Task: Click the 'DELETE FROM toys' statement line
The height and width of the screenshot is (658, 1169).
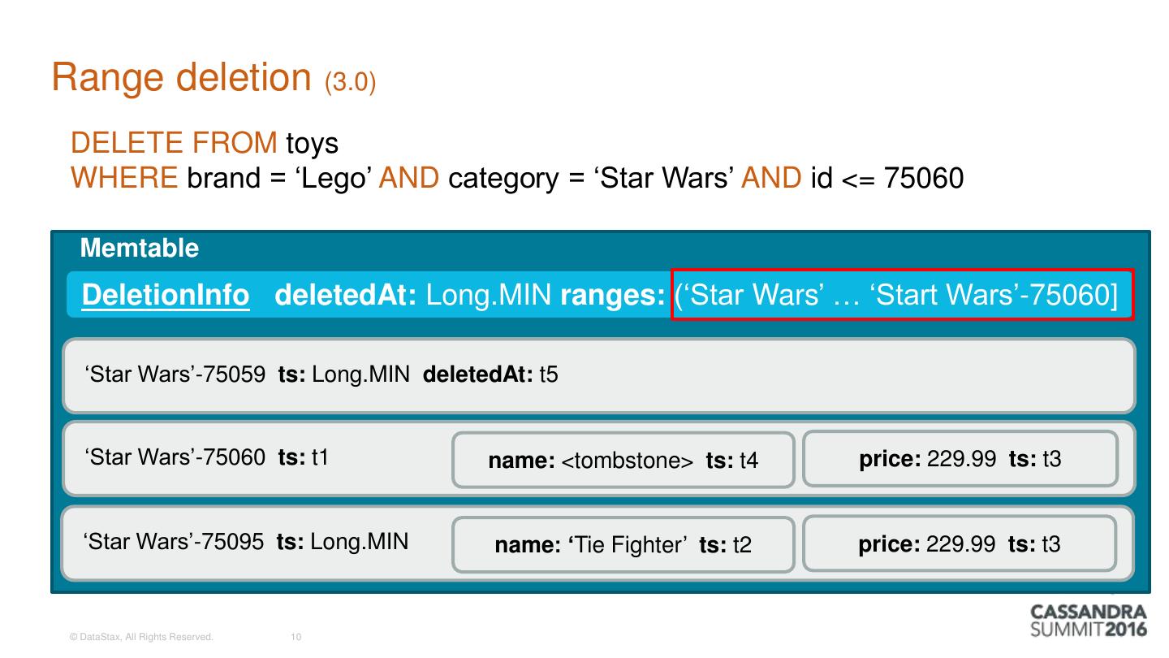Action: (205, 144)
